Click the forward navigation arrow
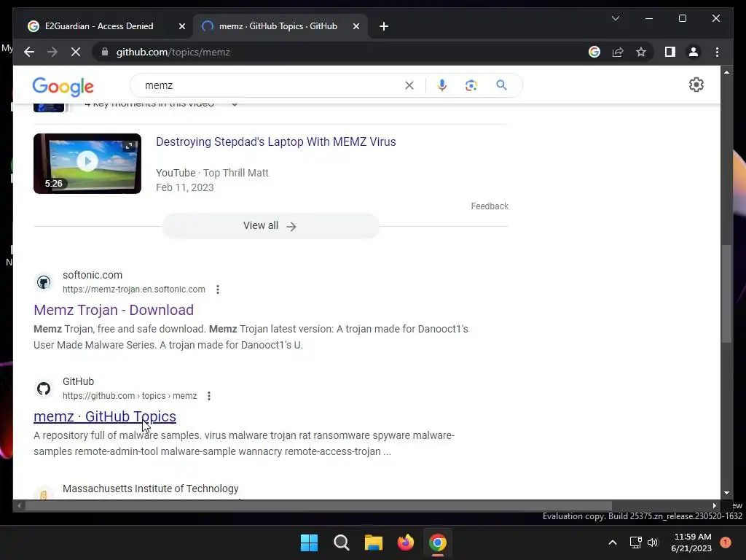Screen dimensions: 746x560 52,52
